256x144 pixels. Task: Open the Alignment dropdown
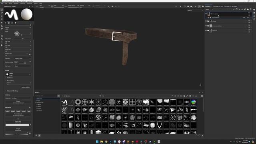tap(22, 58)
